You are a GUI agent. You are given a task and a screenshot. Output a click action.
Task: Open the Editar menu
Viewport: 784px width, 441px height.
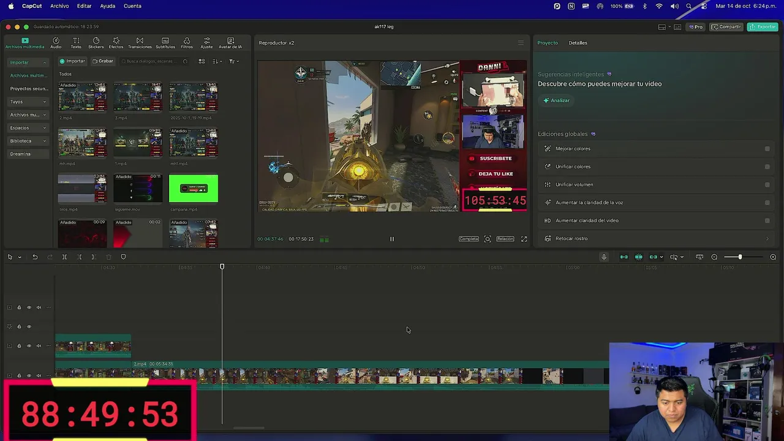click(84, 6)
